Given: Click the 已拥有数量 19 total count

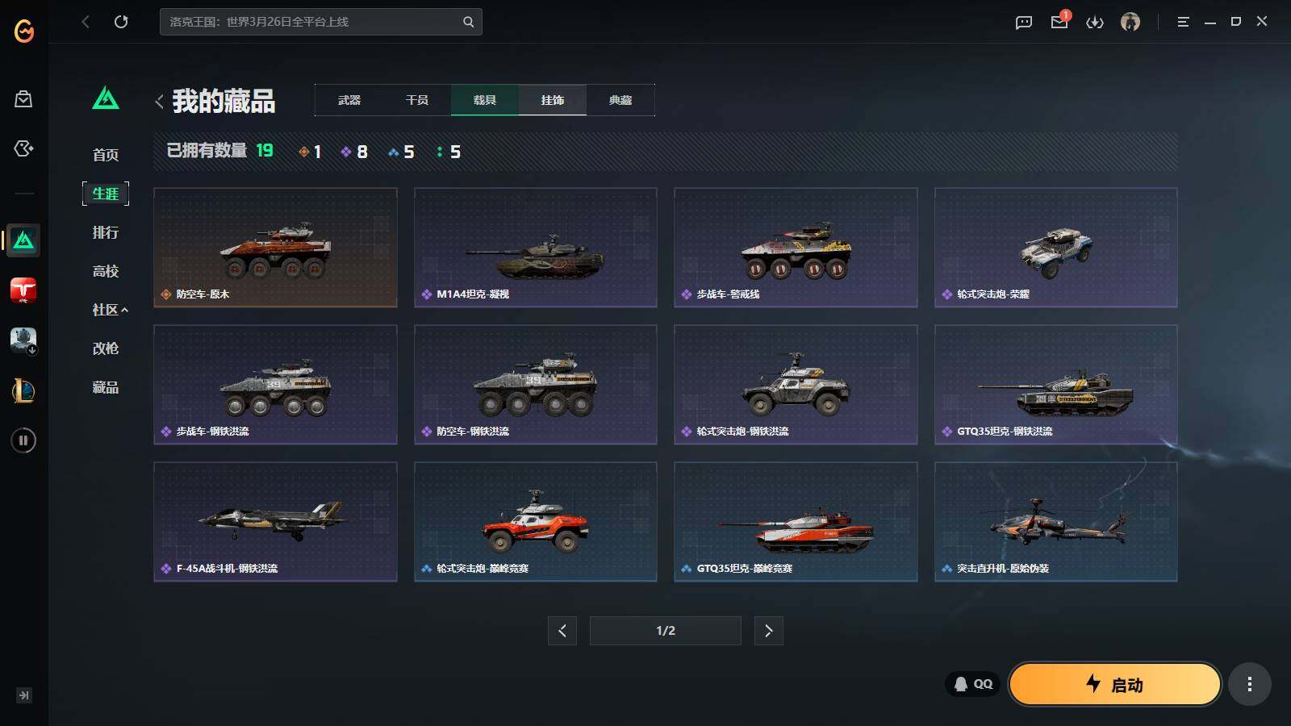Looking at the screenshot, I should point(219,151).
